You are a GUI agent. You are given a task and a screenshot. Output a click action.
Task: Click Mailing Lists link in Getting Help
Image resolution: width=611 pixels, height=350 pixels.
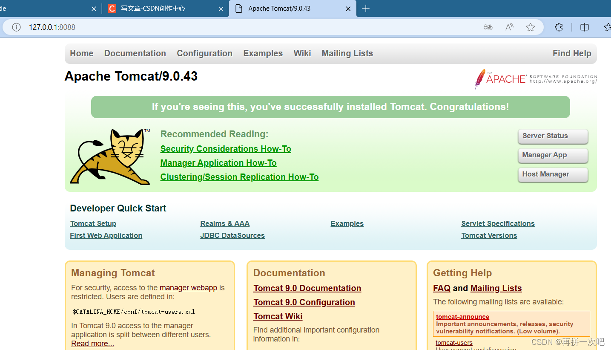click(x=496, y=288)
